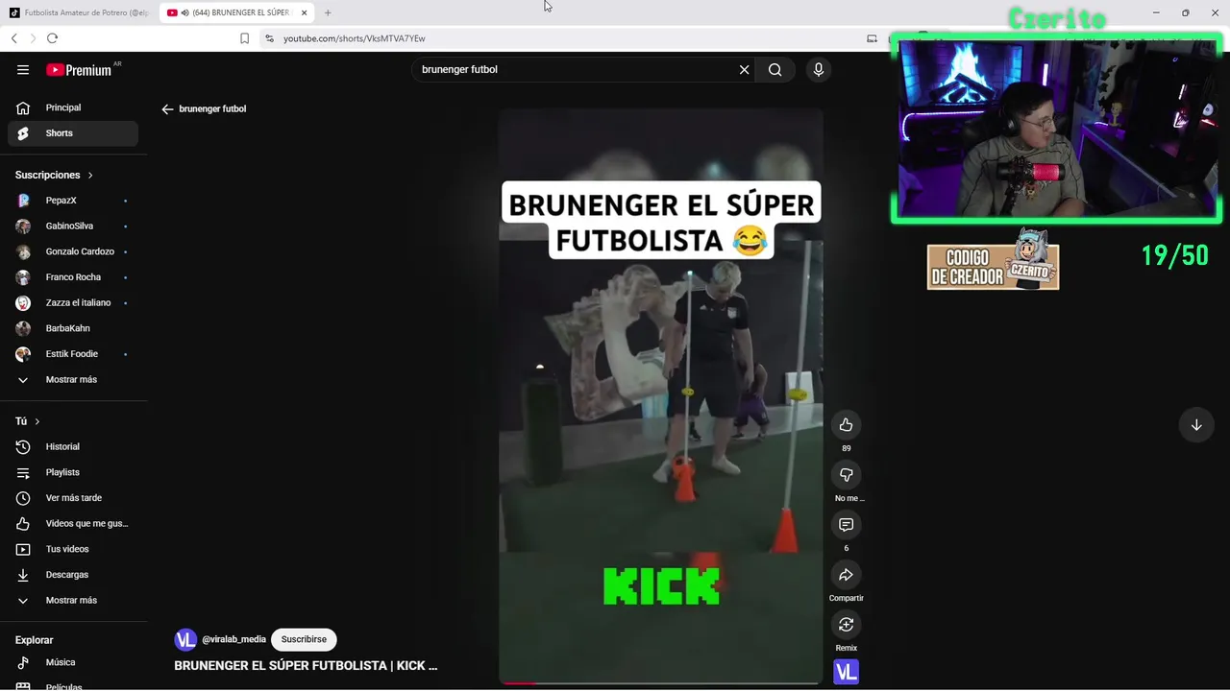
Task: Click the short's title BRUNENGER EL SÚPER FUTBOLISTA
Action: click(306, 665)
